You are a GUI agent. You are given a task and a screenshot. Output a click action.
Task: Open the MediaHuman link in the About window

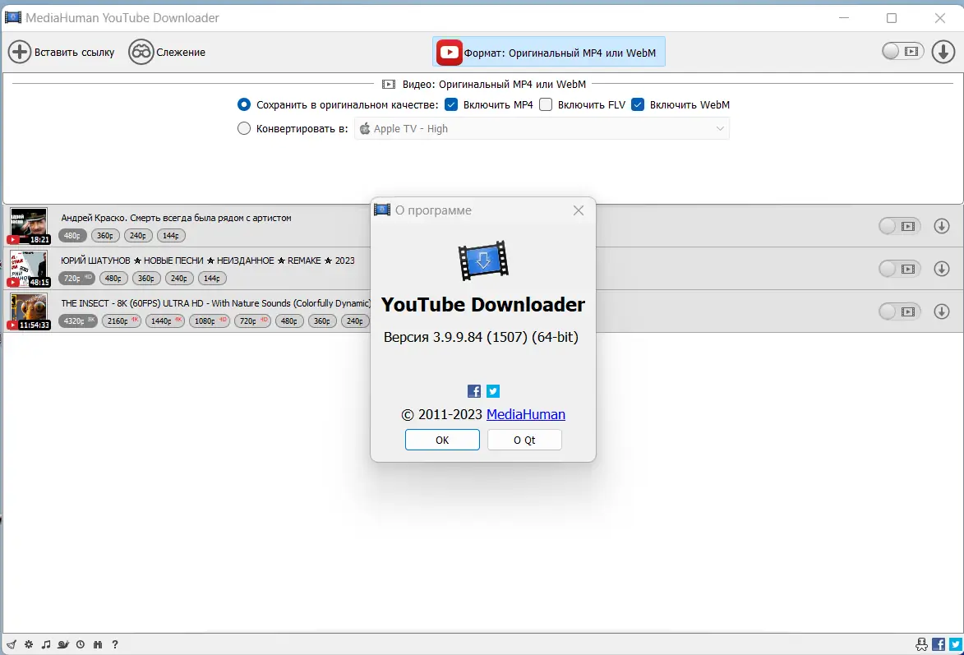(526, 414)
